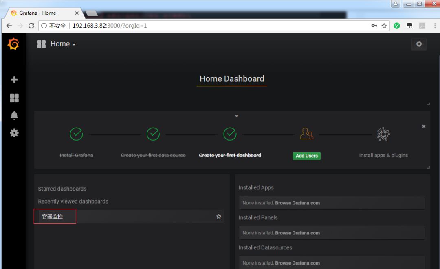
Task: Click the first dashboard checkmark icon
Action: pyautogui.click(x=230, y=134)
